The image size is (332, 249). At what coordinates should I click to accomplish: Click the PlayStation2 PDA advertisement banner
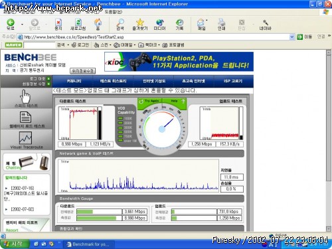[179, 62]
